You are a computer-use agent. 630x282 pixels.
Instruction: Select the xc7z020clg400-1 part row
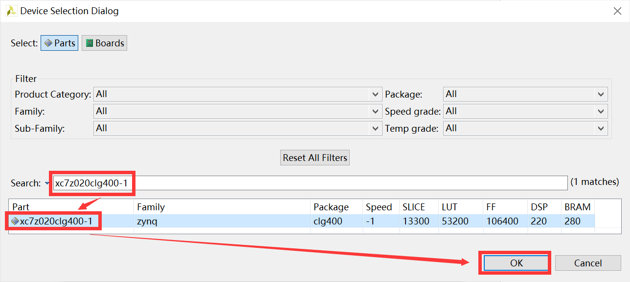(x=220, y=222)
